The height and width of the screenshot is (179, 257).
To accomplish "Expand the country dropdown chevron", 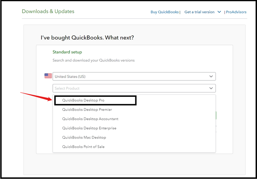I will click(x=211, y=76).
